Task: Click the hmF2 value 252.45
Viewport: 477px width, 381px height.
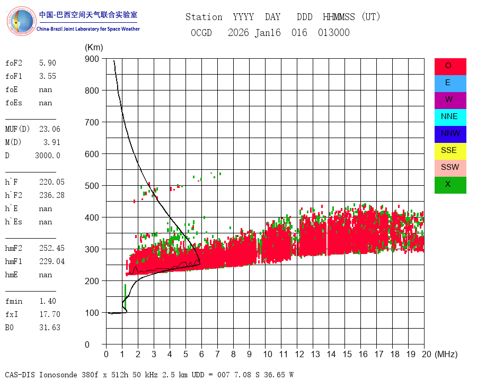Action: tap(52, 248)
